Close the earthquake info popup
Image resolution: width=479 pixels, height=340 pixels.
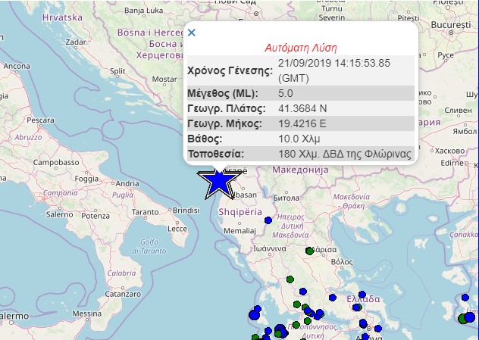click(192, 33)
